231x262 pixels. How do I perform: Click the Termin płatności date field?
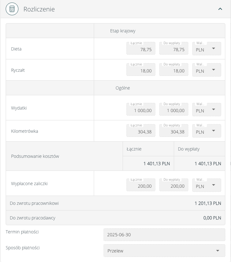click(164, 235)
